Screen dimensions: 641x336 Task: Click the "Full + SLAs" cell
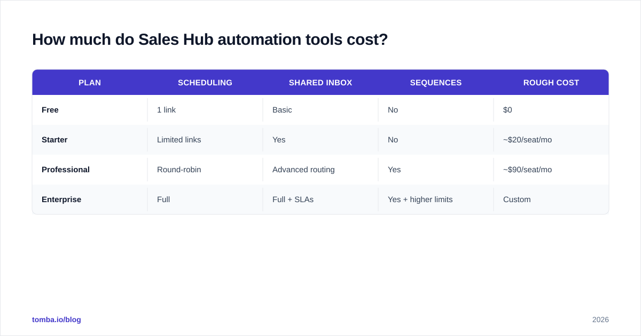(x=320, y=199)
